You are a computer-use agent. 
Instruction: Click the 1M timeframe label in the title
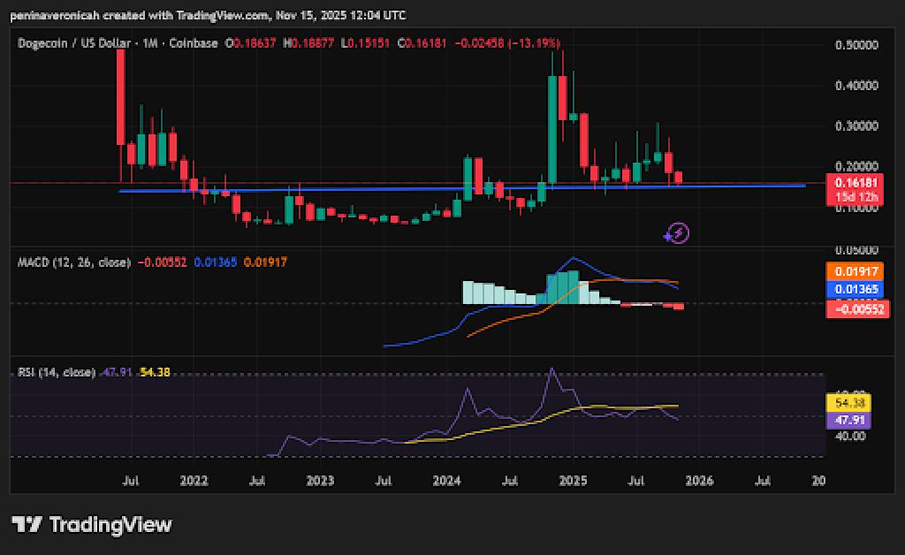coord(148,42)
